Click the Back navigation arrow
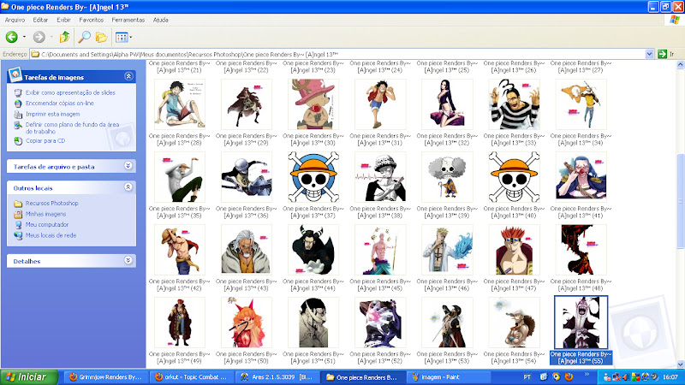This screenshot has height=385, width=685. (12, 37)
